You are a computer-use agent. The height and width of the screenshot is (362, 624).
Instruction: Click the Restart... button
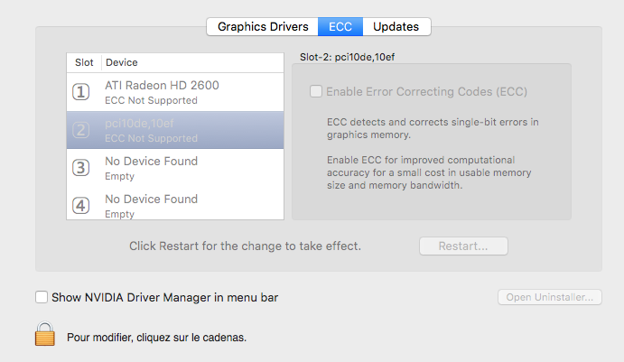463,246
